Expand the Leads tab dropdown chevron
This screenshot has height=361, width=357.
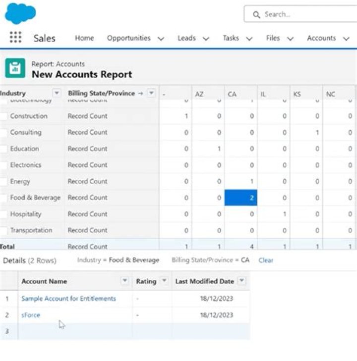click(x=206, y=39)
